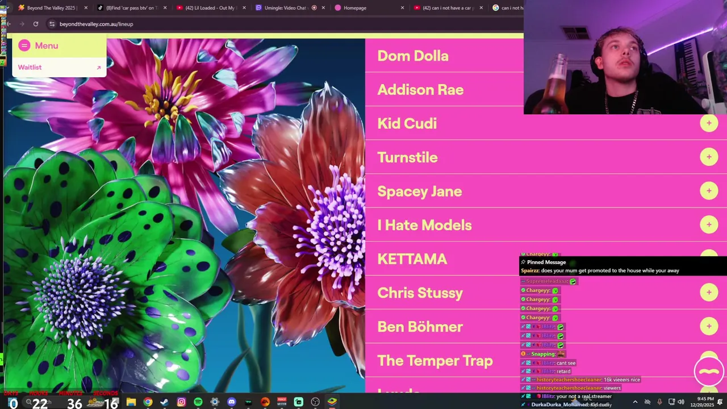Click the Turnstile artist name
Image resolution: width=727 pixels, height=409 pixels.
(x=407, y=157)
